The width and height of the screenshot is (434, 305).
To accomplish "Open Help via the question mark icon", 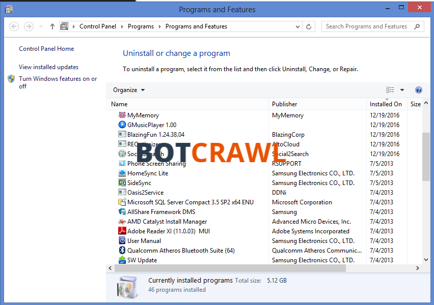I will pyautogui.click(x=418, y=90).
